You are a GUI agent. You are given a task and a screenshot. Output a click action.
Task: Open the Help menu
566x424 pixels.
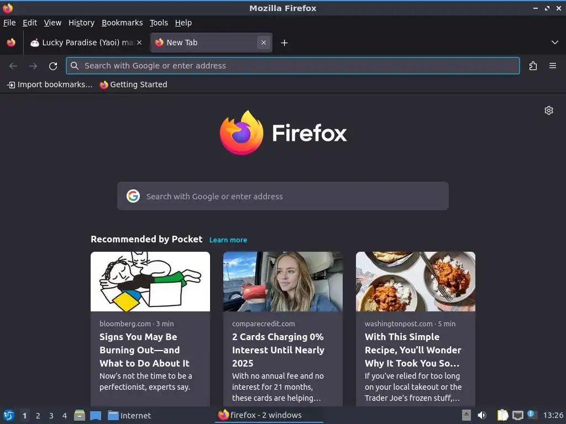pyautogui.click(x=184, y=23)
